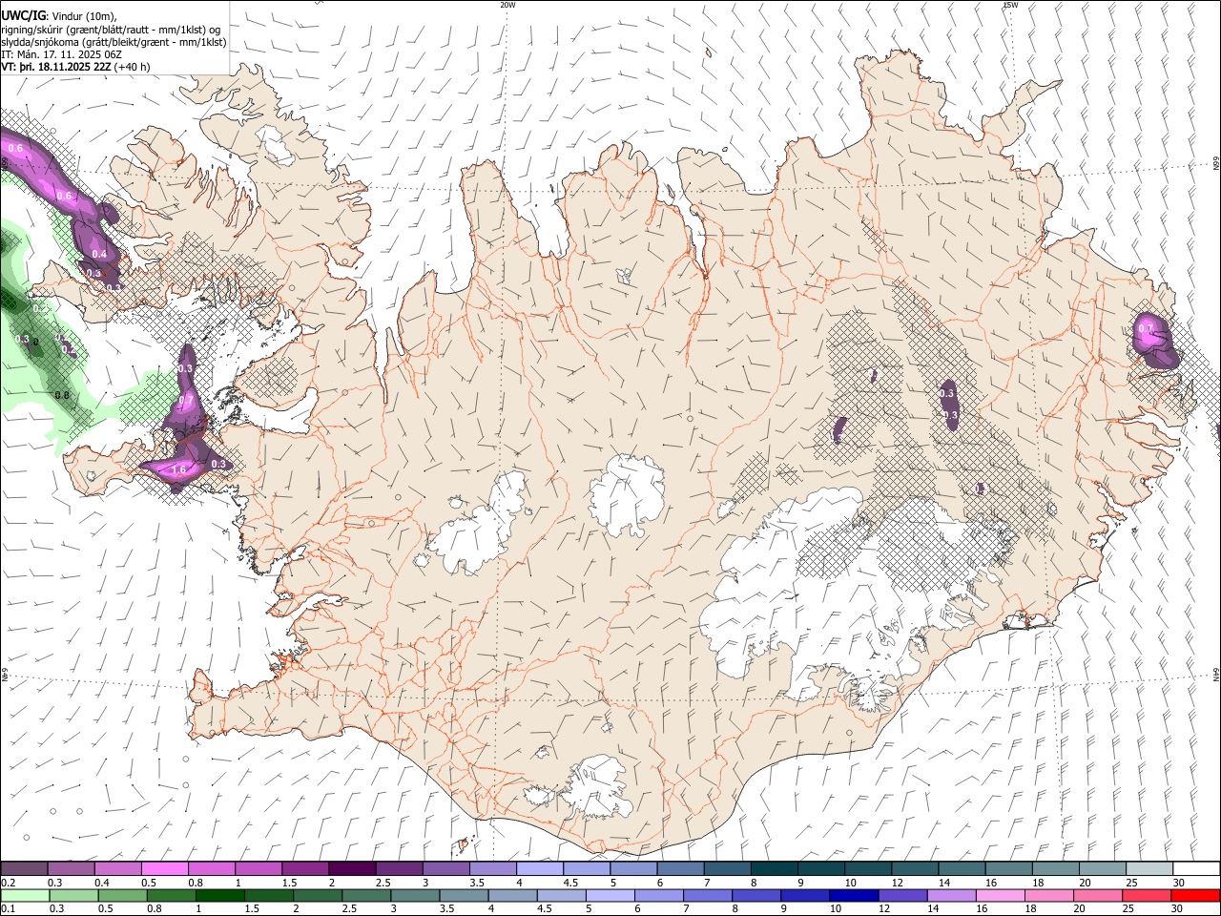Click the black "0.8" value in green rain area

point(63,394)
